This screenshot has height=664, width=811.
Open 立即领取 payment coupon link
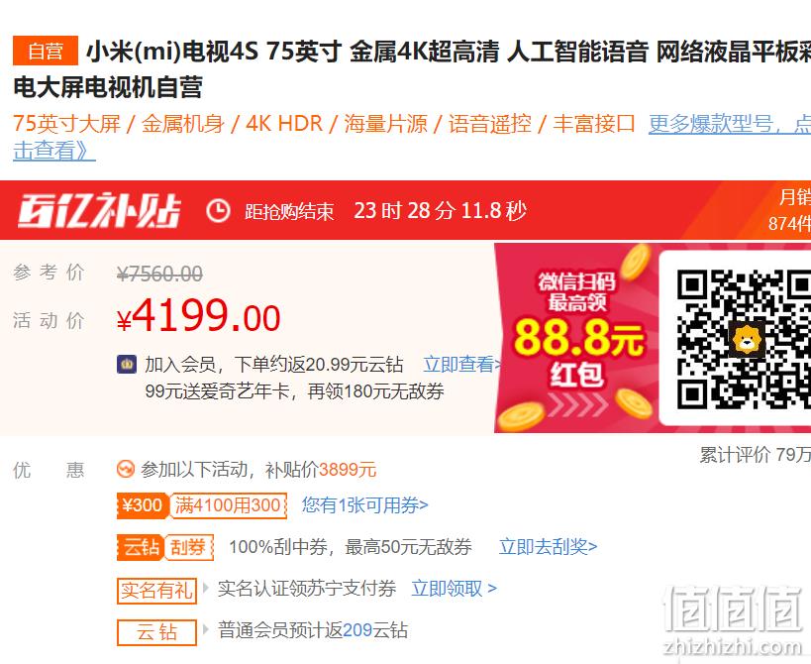[455, 589]
